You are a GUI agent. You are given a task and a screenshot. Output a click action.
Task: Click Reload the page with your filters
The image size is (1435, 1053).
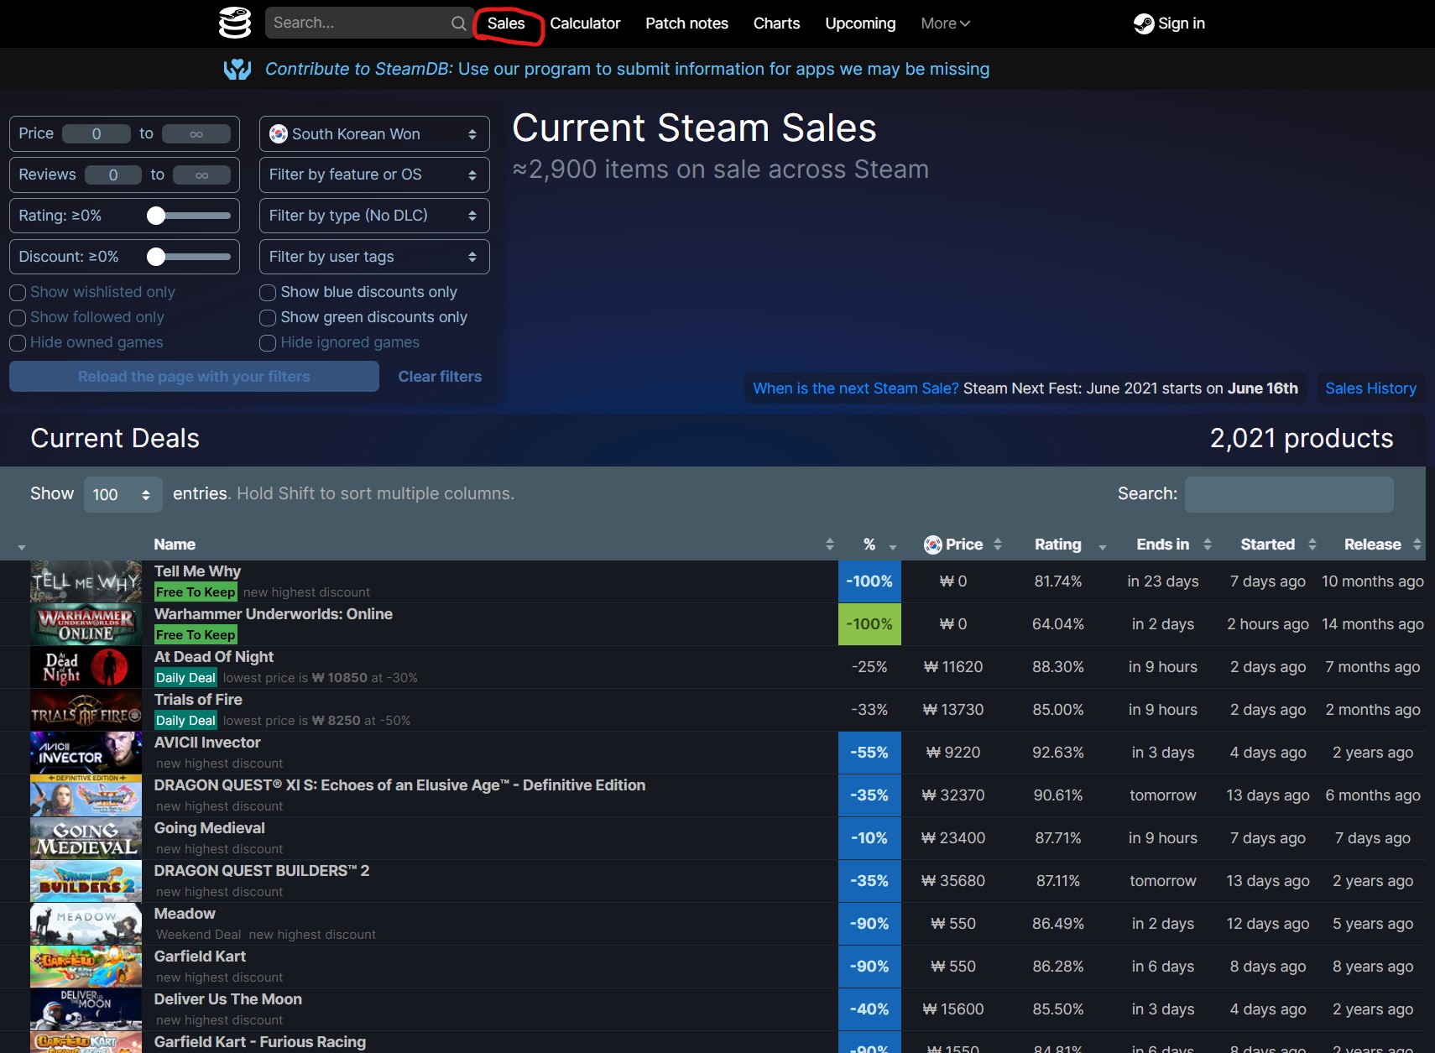pos(194,377)
